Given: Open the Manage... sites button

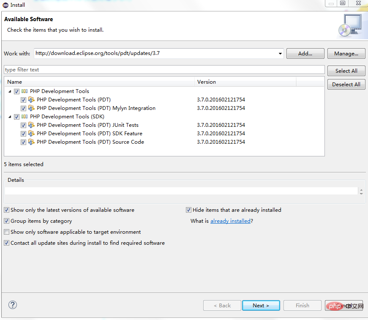Looking at the screenshot, I should click(346, 54).
